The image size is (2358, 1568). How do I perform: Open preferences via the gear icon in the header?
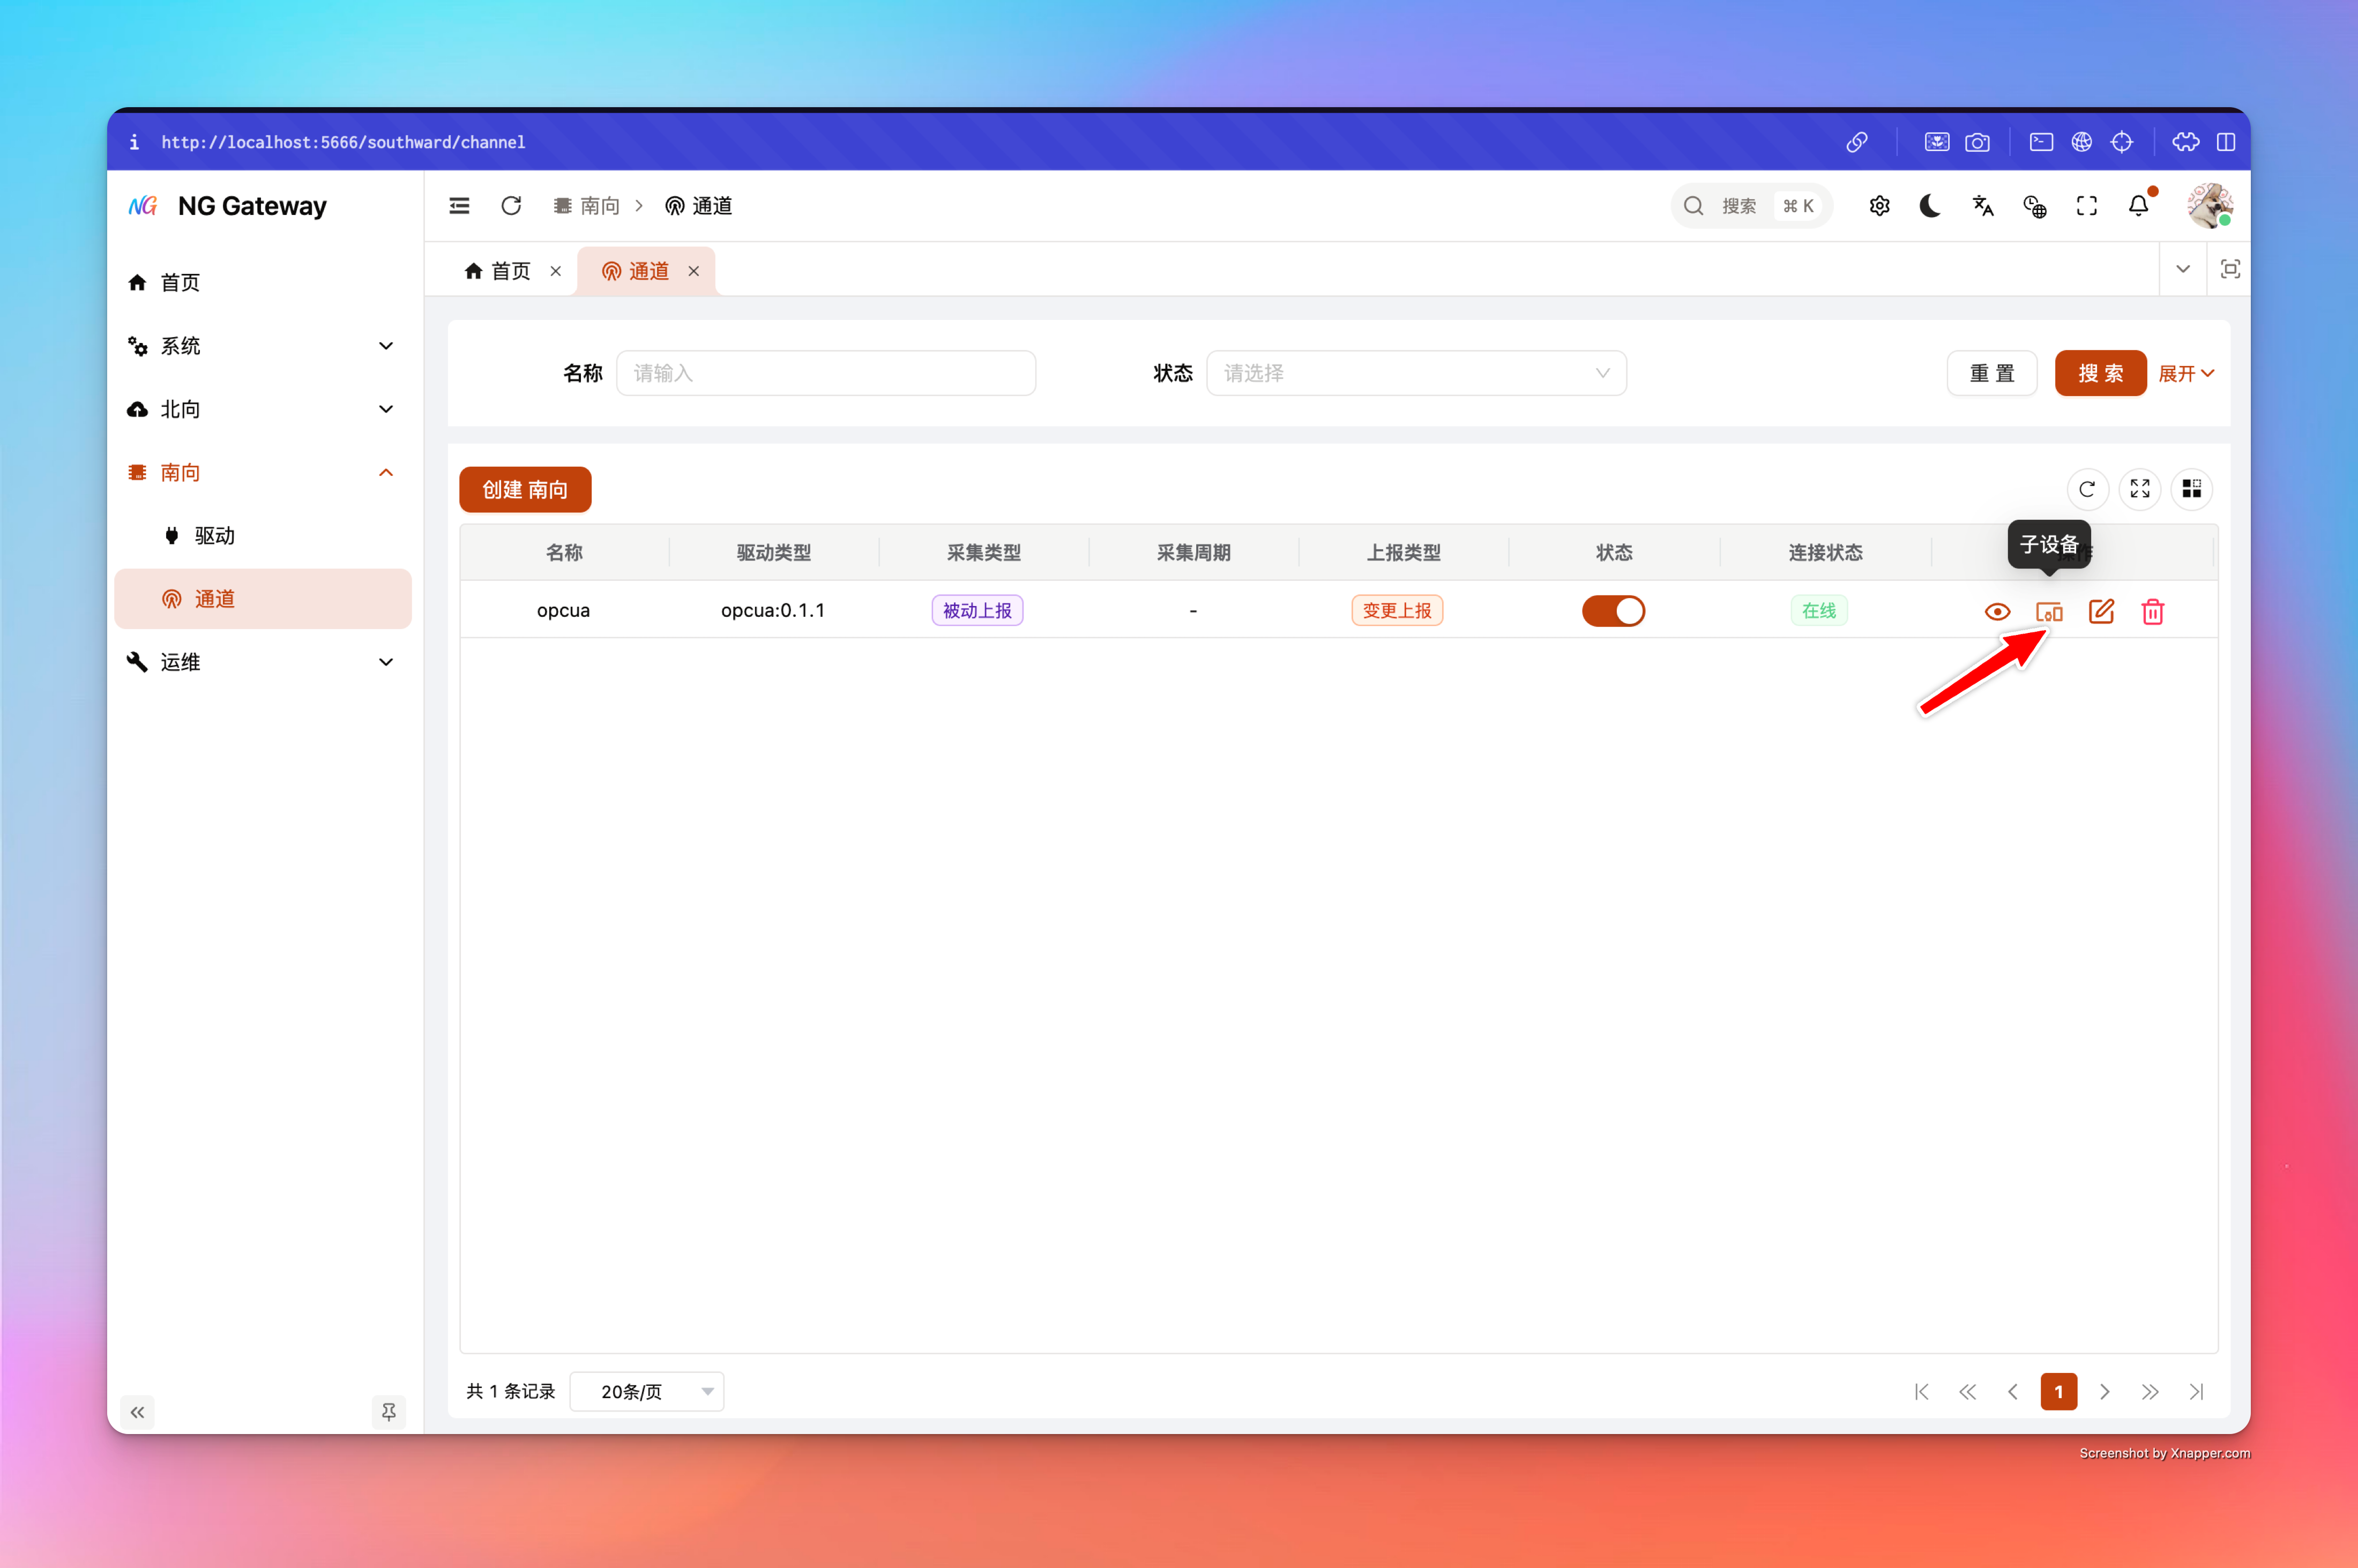coord(1879,206)
